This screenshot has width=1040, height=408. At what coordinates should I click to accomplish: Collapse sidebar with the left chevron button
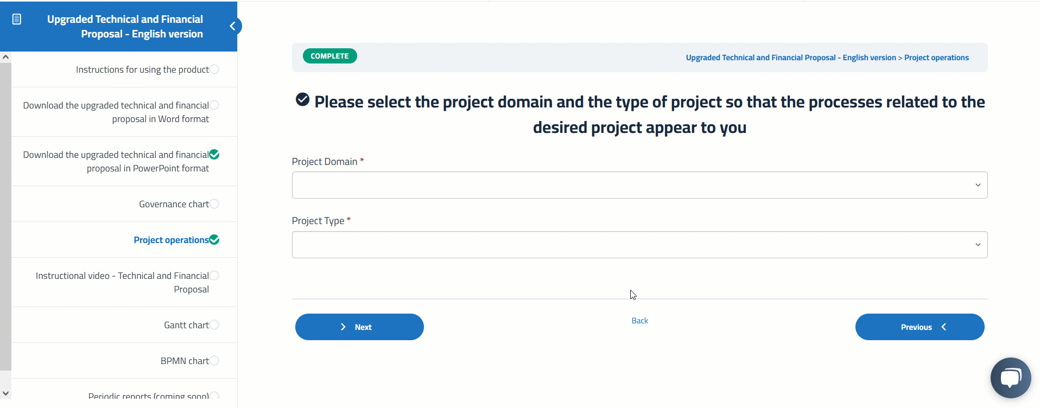pyautogui.click(x=233, y=26)
